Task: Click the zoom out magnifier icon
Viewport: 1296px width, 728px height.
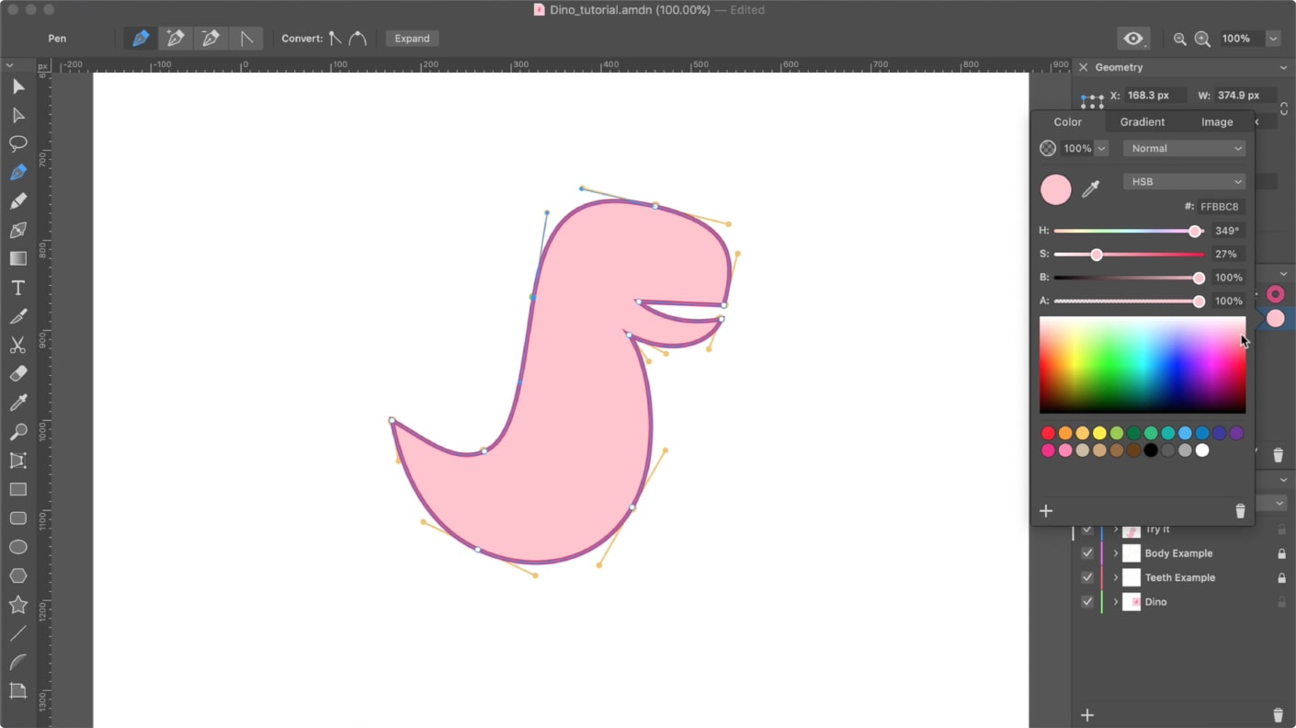Action: tap(1180, 39)
